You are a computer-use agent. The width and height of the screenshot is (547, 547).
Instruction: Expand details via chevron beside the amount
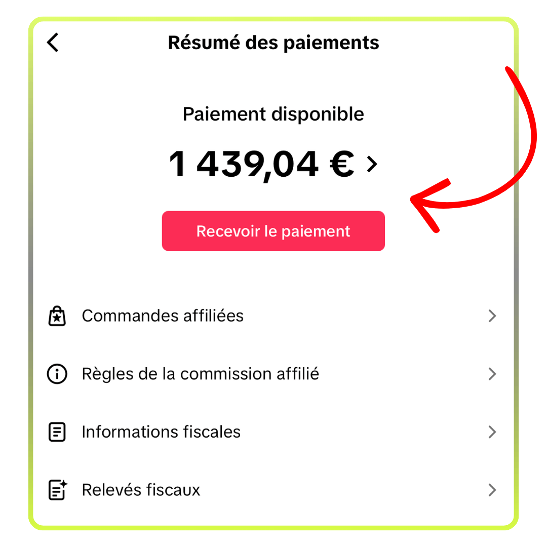[x=372, y=164]
